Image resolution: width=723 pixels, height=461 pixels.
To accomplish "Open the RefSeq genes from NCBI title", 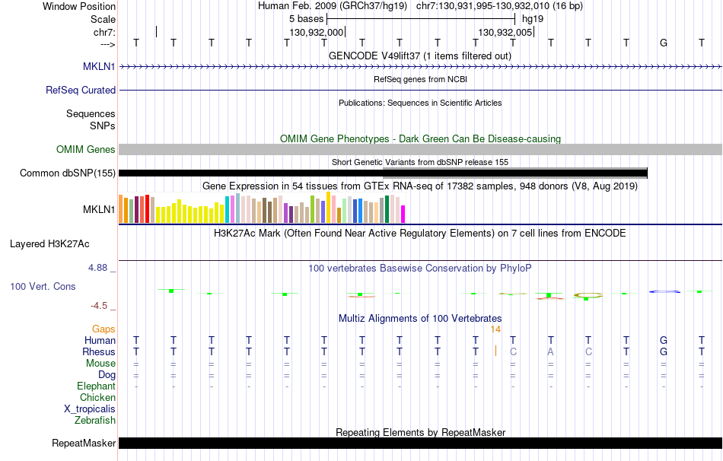I will (x=420, y=79).
